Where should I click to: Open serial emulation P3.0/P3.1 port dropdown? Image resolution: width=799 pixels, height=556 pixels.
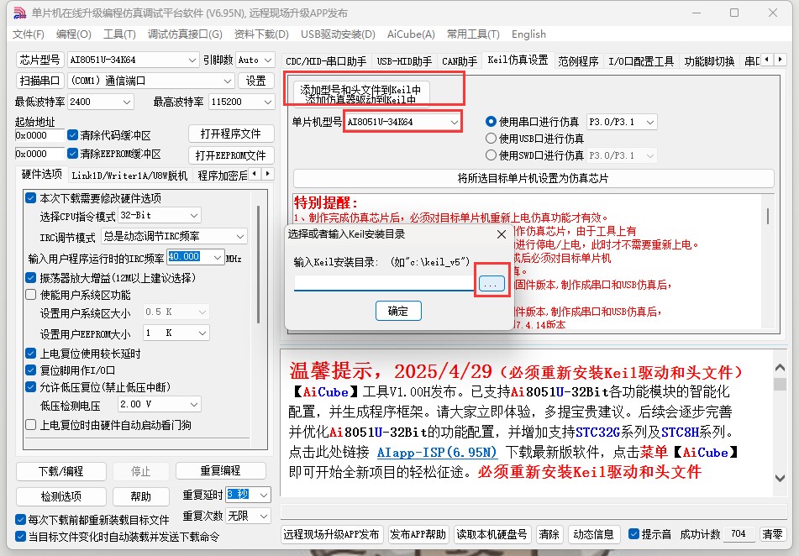(x=622, y=122)
